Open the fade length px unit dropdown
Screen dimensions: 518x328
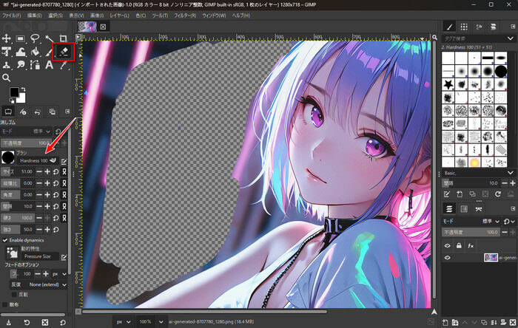59,274
